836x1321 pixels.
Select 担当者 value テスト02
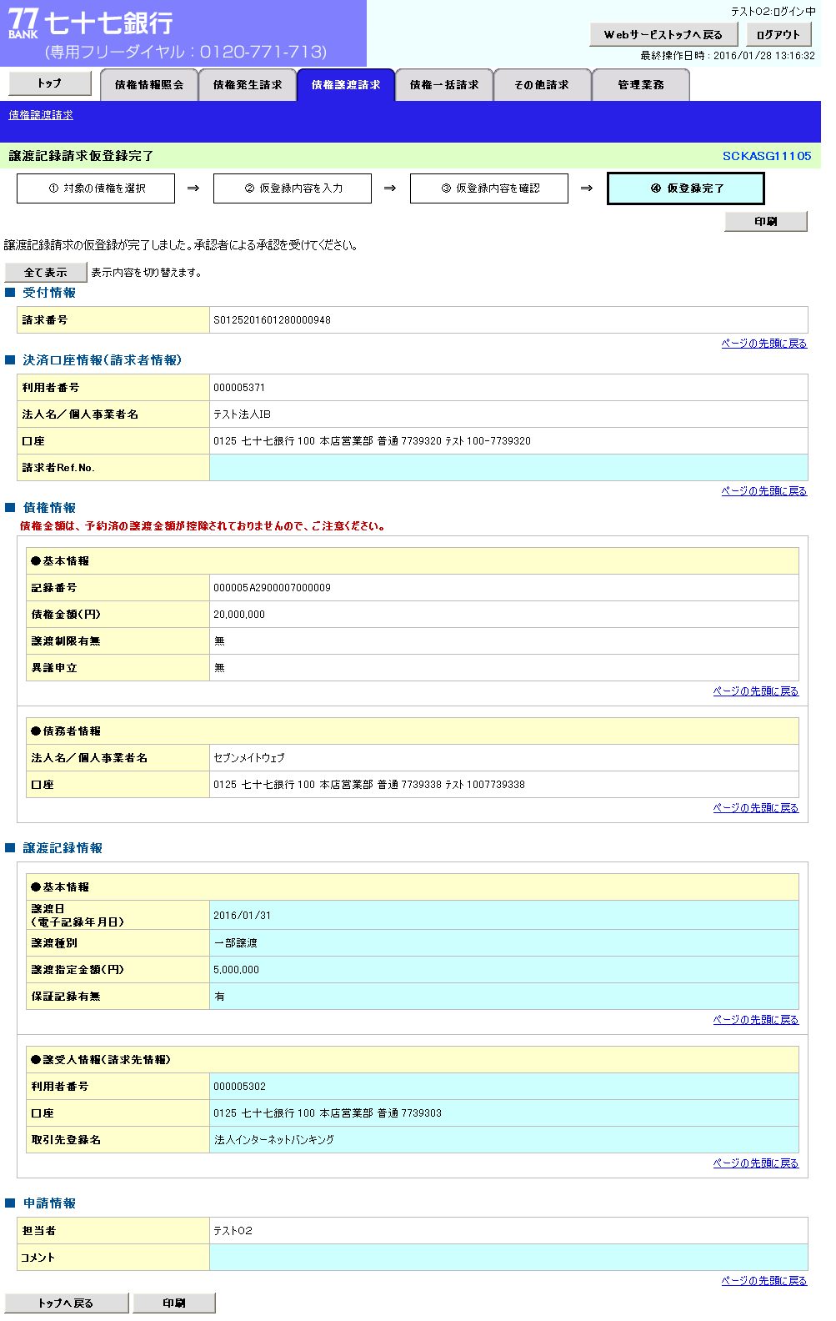[233, 1231]
